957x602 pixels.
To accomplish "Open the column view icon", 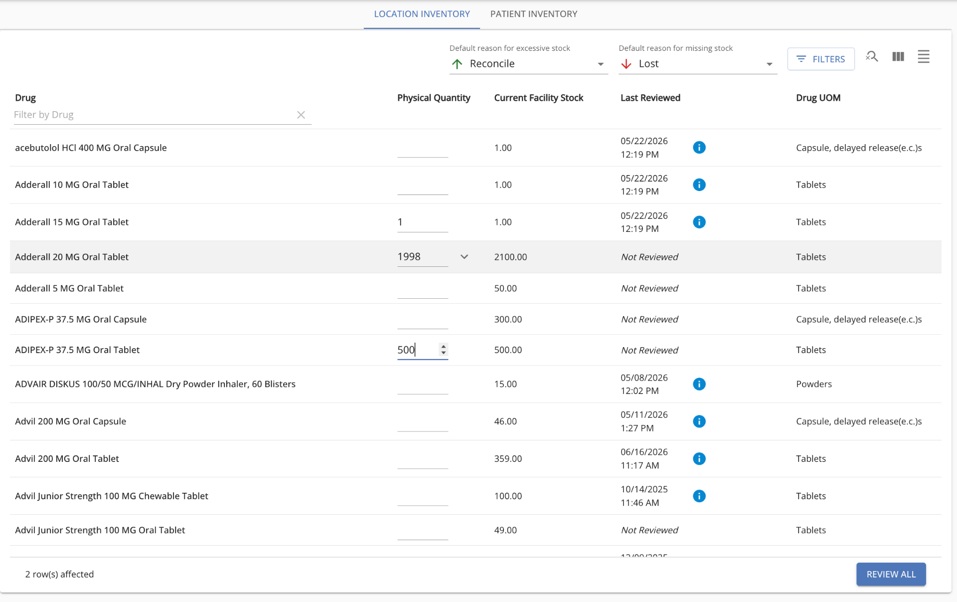I will (898, 57).
